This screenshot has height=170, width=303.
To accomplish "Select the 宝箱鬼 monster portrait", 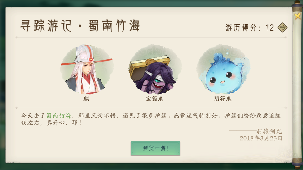I will click(x=155, y=69).
